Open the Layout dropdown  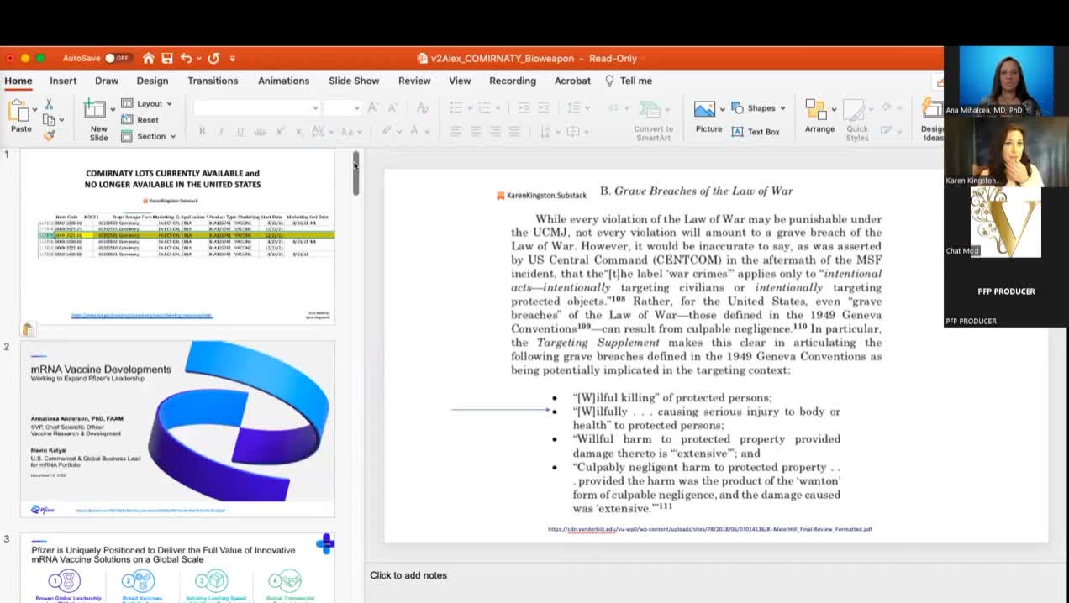147,103
